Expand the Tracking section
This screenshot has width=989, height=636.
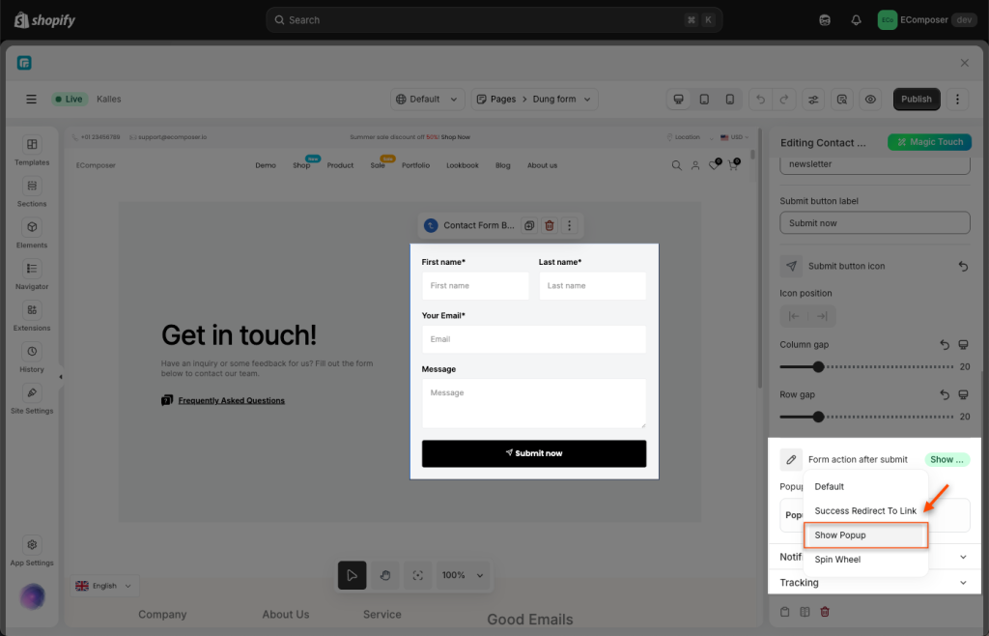(874, 583)
